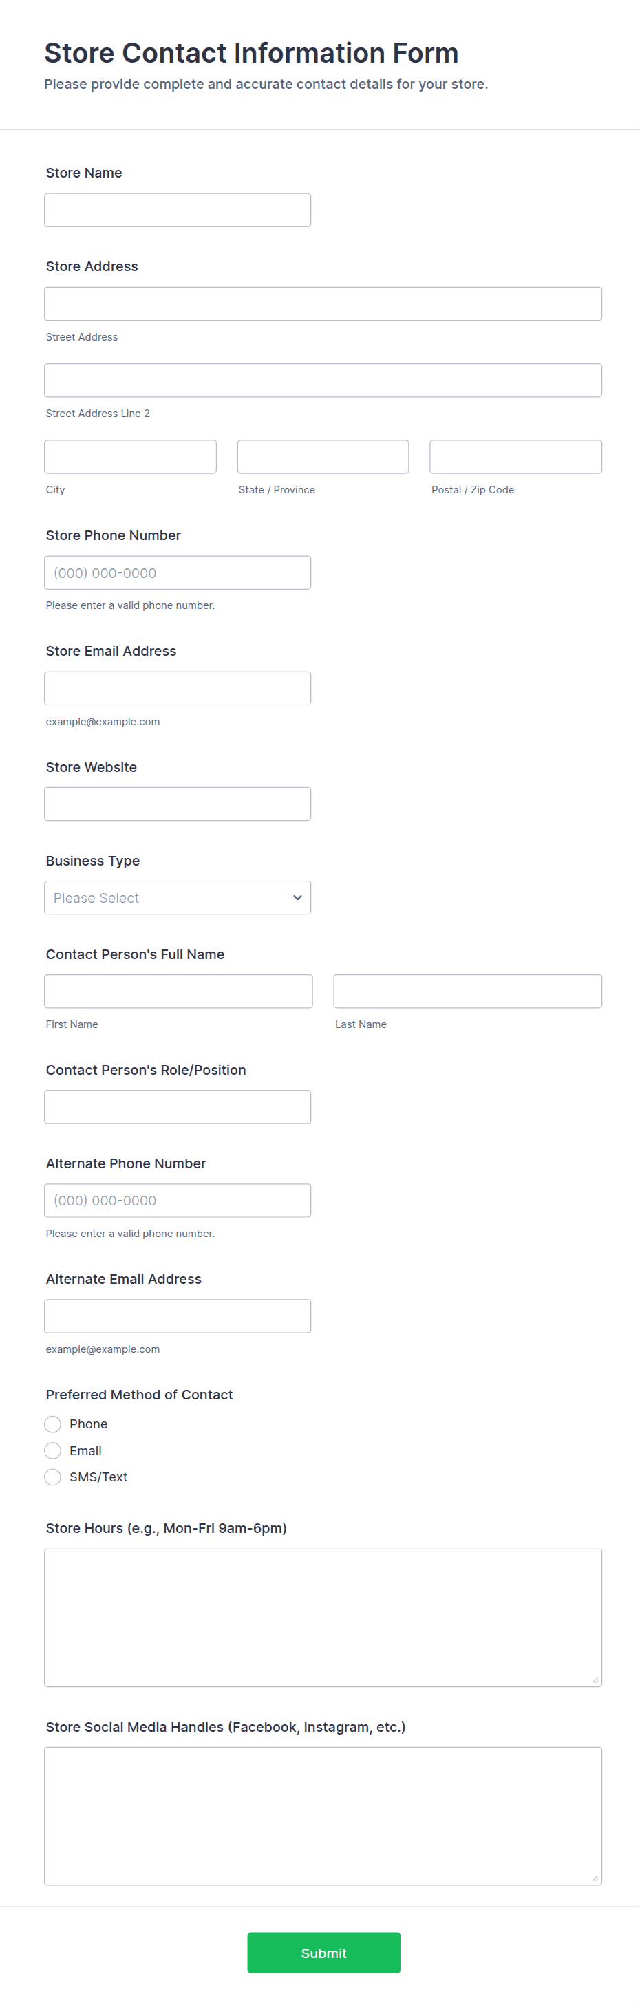Click the Postal / Zip Code field
640x2007 pixels.
515,457
